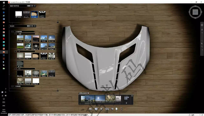Collapse the top-level environment library tree node

point(12,32)
